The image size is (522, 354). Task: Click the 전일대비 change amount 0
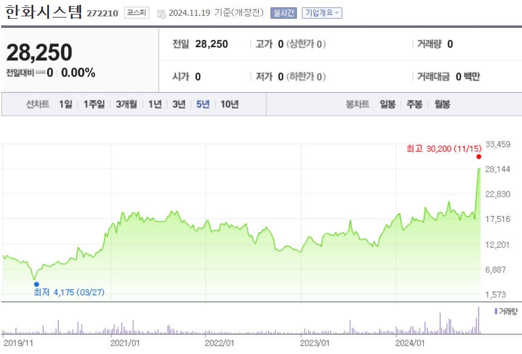(50, 73)
